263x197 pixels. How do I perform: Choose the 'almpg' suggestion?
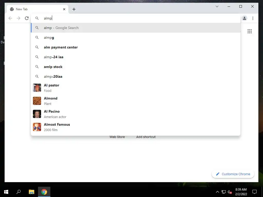(x=136, y=37)
